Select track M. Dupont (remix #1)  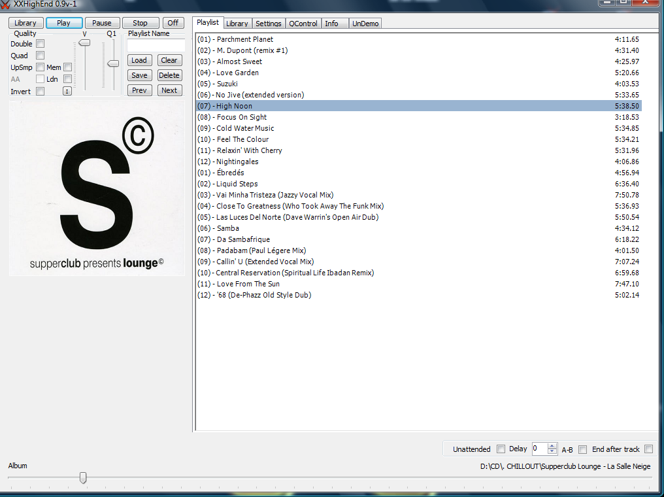(x=419, y=50)
